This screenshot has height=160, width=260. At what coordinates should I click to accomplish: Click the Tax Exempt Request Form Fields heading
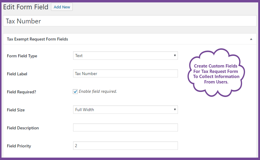point(37,39)
